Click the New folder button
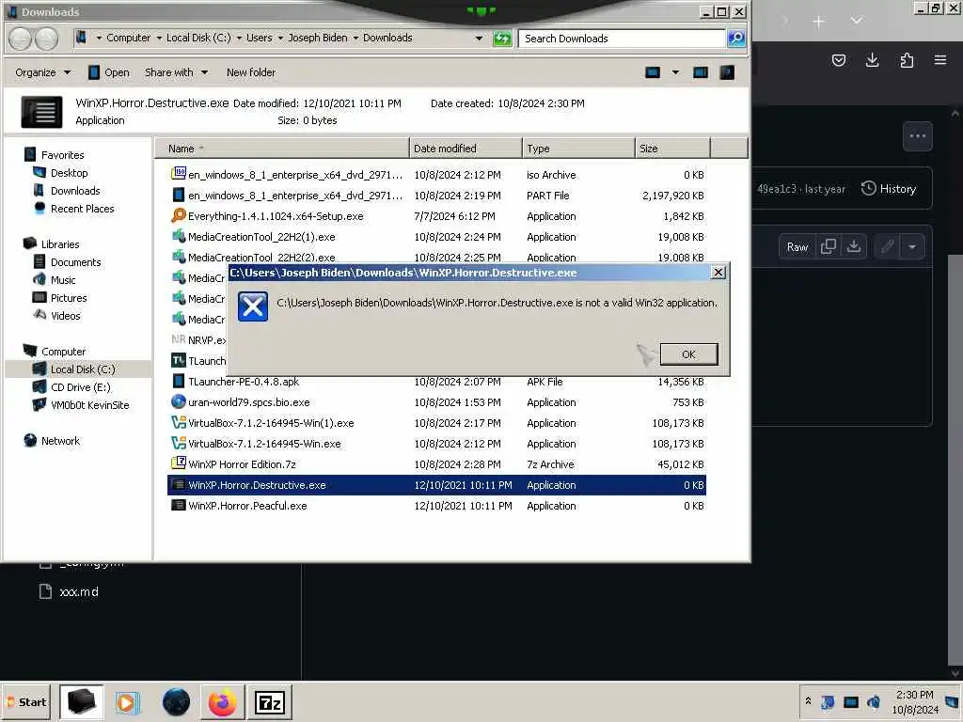The height and width of the screenshot is (722, 963). [x=250, y=72]
